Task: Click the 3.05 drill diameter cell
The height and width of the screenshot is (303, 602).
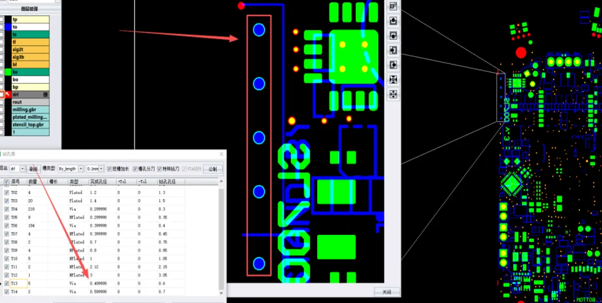Action: (162, 276)
